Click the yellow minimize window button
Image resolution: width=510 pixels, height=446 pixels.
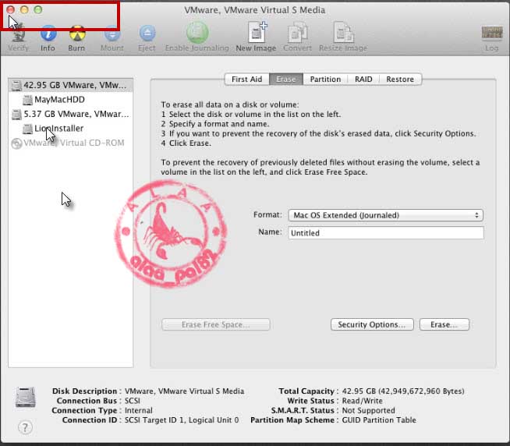pyautogui.click(x=24, y=10)
